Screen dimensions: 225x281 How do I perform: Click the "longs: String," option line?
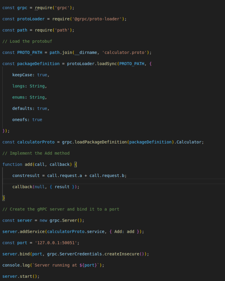[30, 86]
